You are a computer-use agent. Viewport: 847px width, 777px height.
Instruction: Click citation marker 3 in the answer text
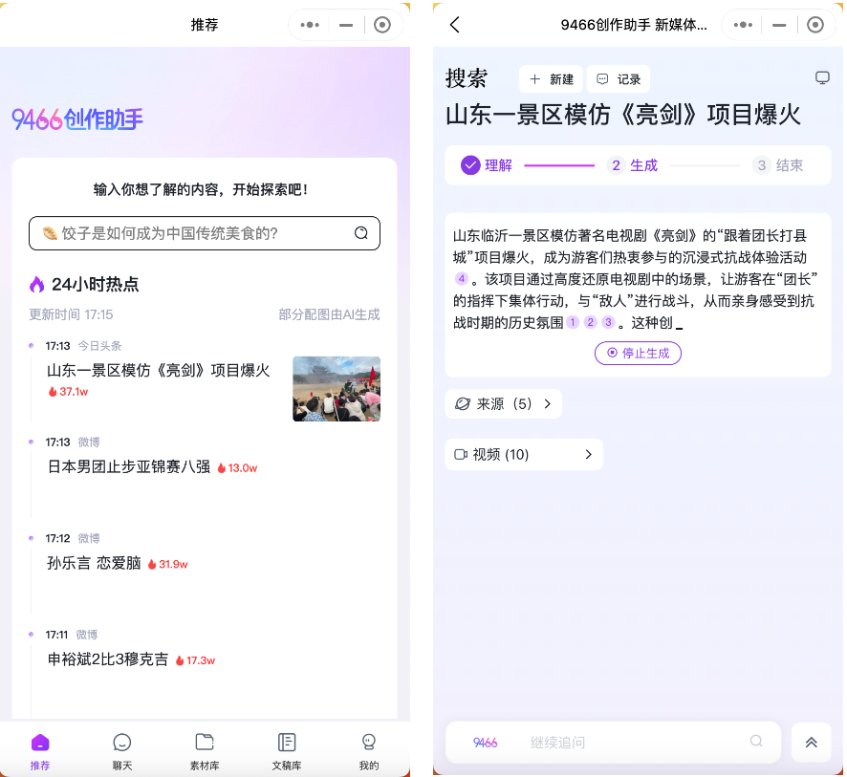pyautogui.click(x=608, y=322)
